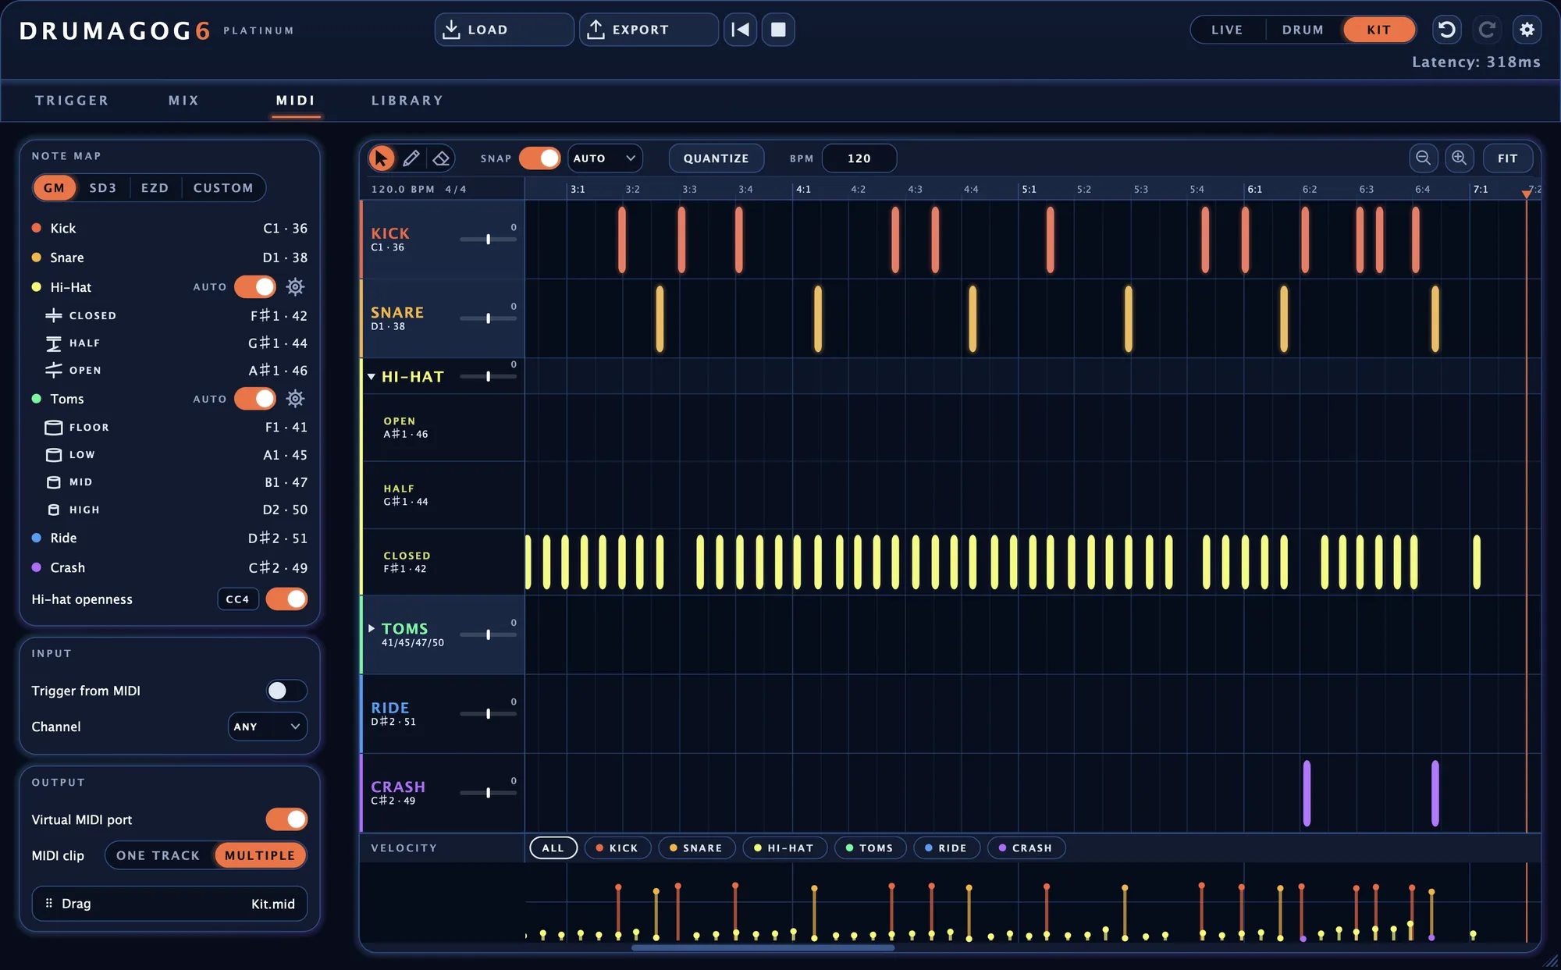1561x970 pixels.
Task: Click the open hi-hat icon
Action: click(x=53, y=370)
